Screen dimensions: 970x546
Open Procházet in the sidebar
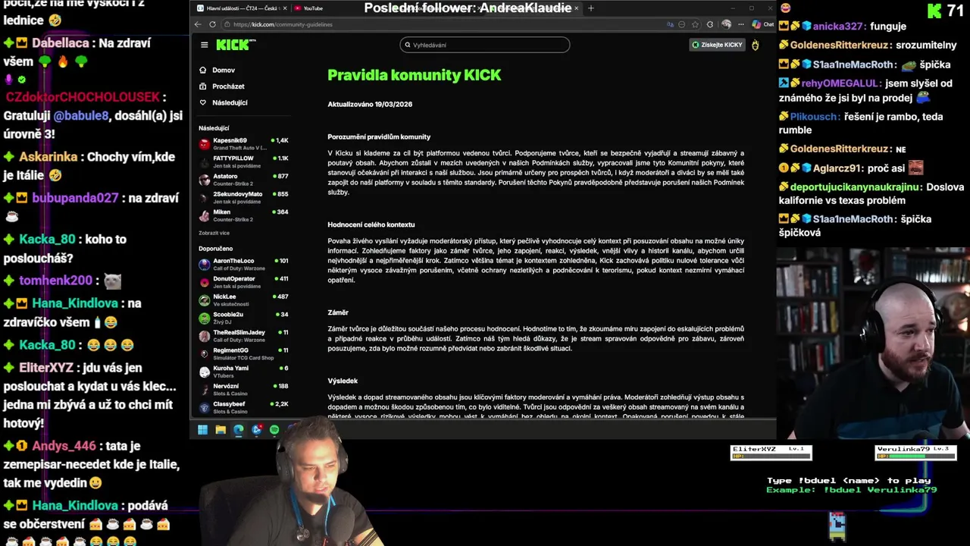click(228, 86)
